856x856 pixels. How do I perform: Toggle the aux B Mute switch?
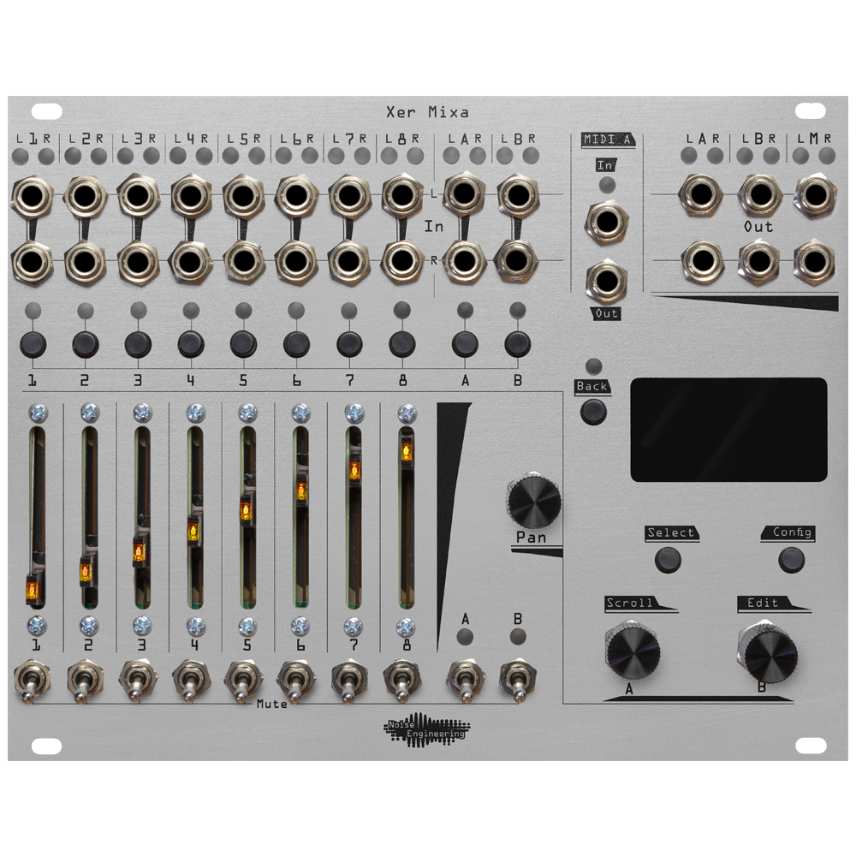tap(518, 681)
